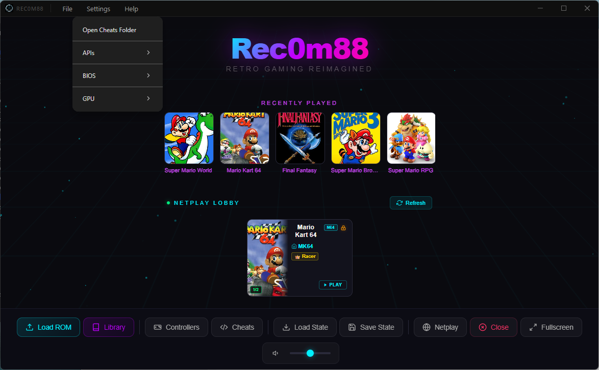This screenshot has width=599, height=370.
Task: Open the Cheats code panel
Action: (237, 327)
